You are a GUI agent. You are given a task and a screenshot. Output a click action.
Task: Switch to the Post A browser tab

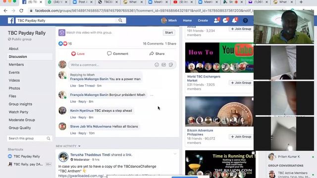83,2
